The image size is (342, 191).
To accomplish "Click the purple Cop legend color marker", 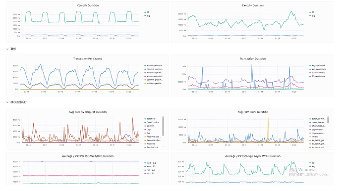I will pyautogui.click(x=145, y=130).
